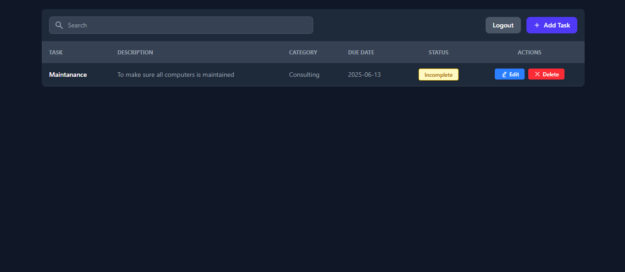
Task: Select the Maintanance task name
Action: pos(68,74)
